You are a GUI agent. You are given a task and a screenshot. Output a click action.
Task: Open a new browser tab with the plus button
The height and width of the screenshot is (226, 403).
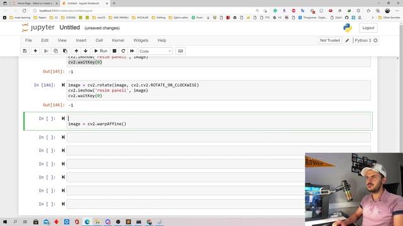(x=114, y=3)
